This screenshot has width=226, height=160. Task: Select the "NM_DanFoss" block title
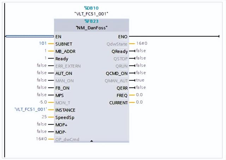point(91,27)
